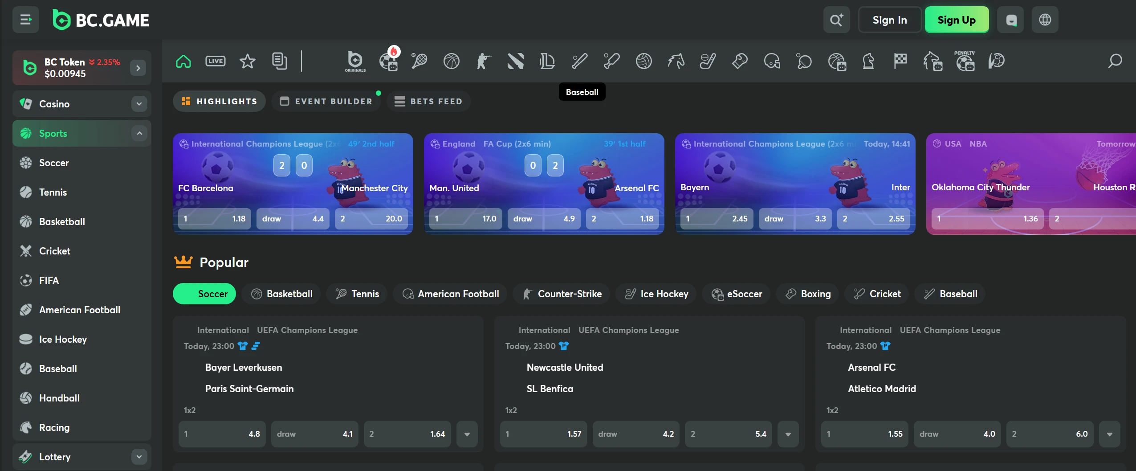Viewport: 1136px width, 471px height.
Task: Switch to the Event Builder tab
Action: 327,101
